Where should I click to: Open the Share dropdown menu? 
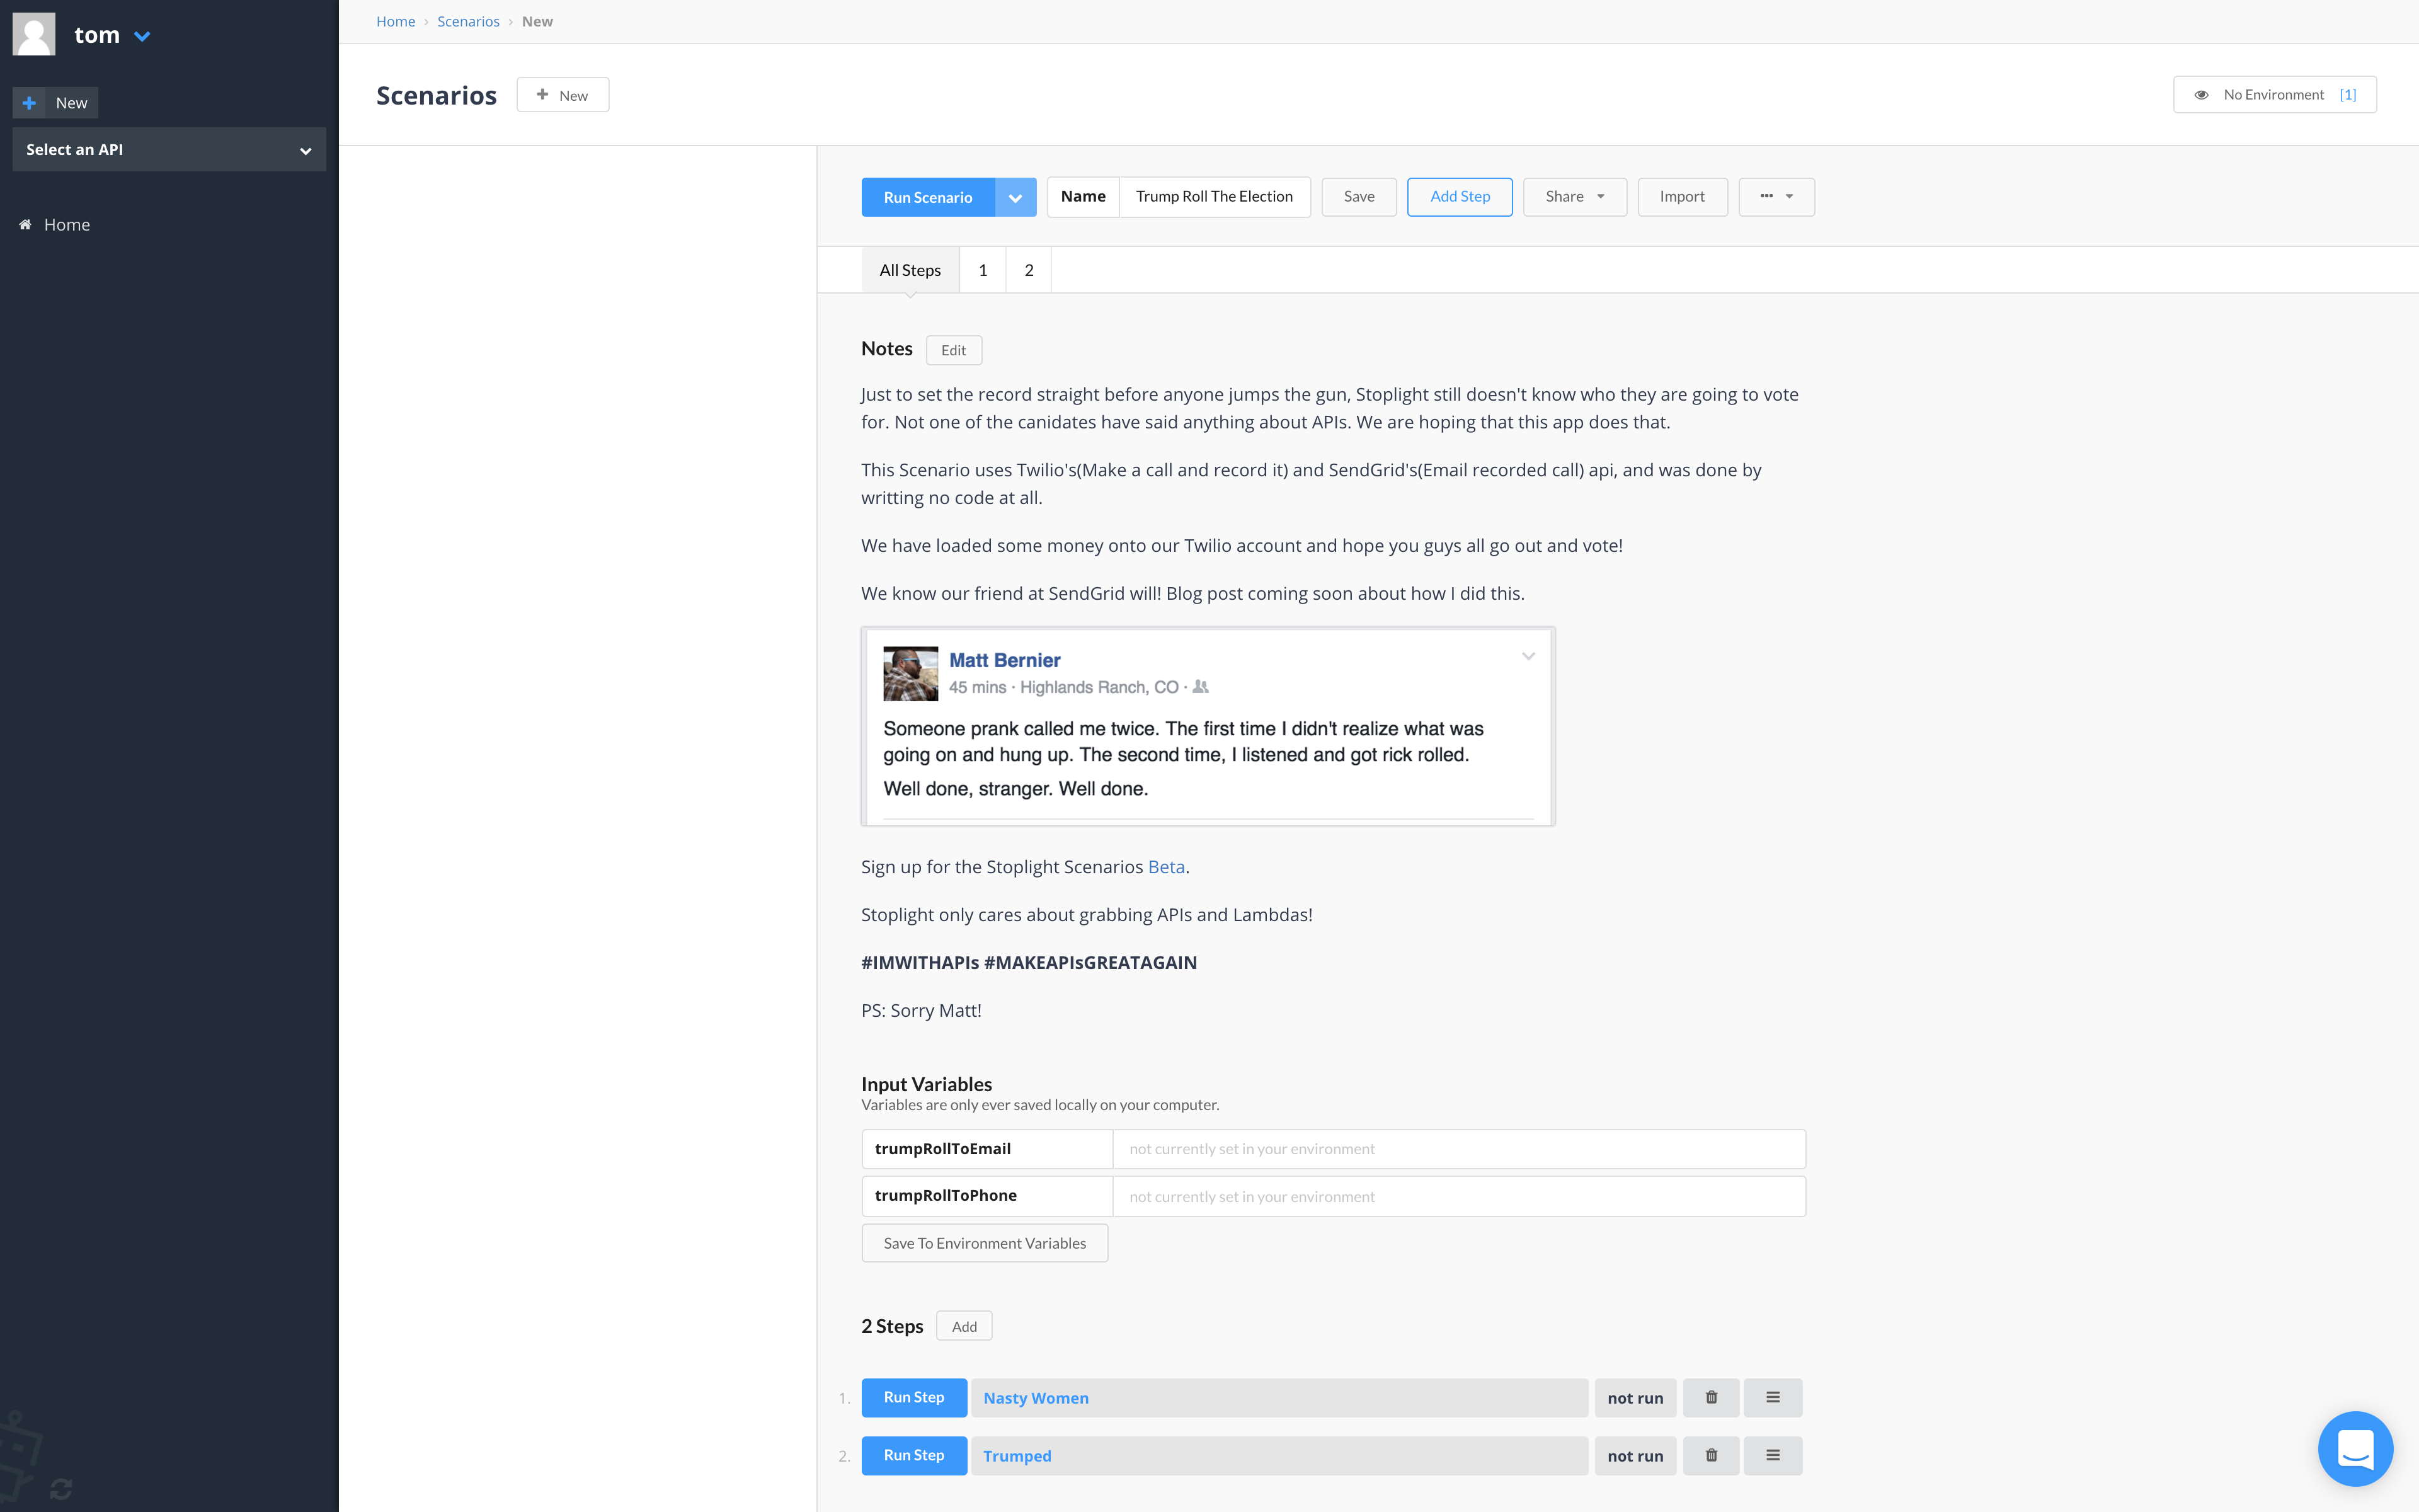click(x=1574, y=197)
